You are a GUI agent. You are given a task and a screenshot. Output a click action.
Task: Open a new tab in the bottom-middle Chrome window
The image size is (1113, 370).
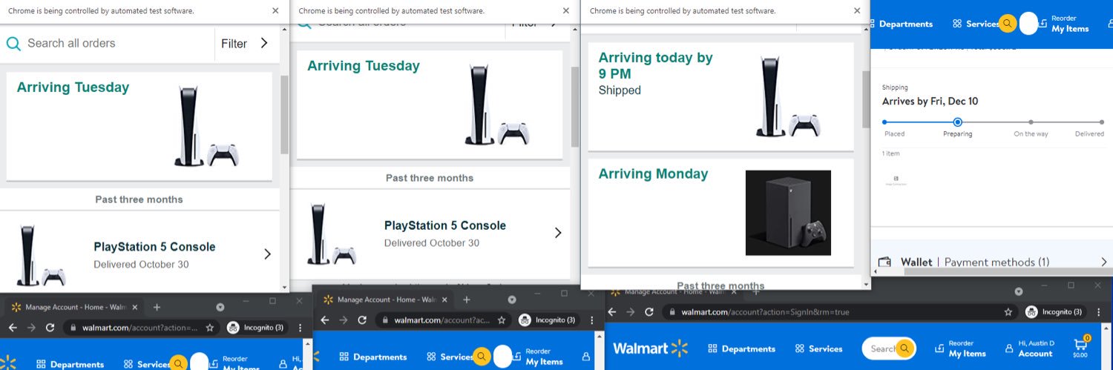tap(467, 300)
